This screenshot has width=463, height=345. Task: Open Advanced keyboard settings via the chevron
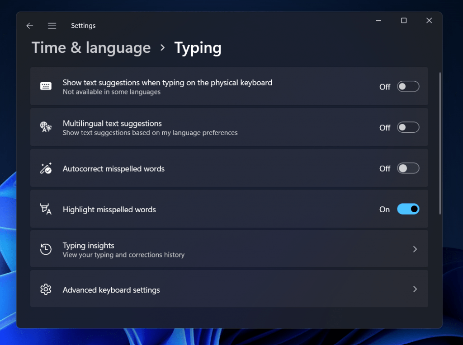coord(415,289)
